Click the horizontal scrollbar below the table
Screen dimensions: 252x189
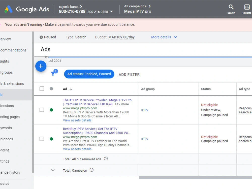(196, 177)
